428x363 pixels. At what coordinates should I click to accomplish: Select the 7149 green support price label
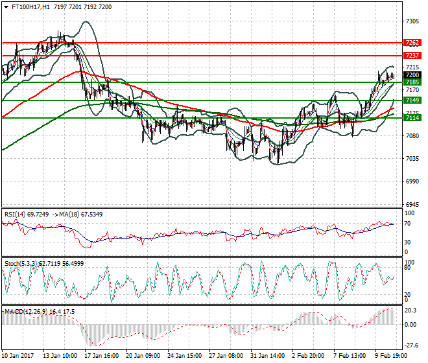412,100
